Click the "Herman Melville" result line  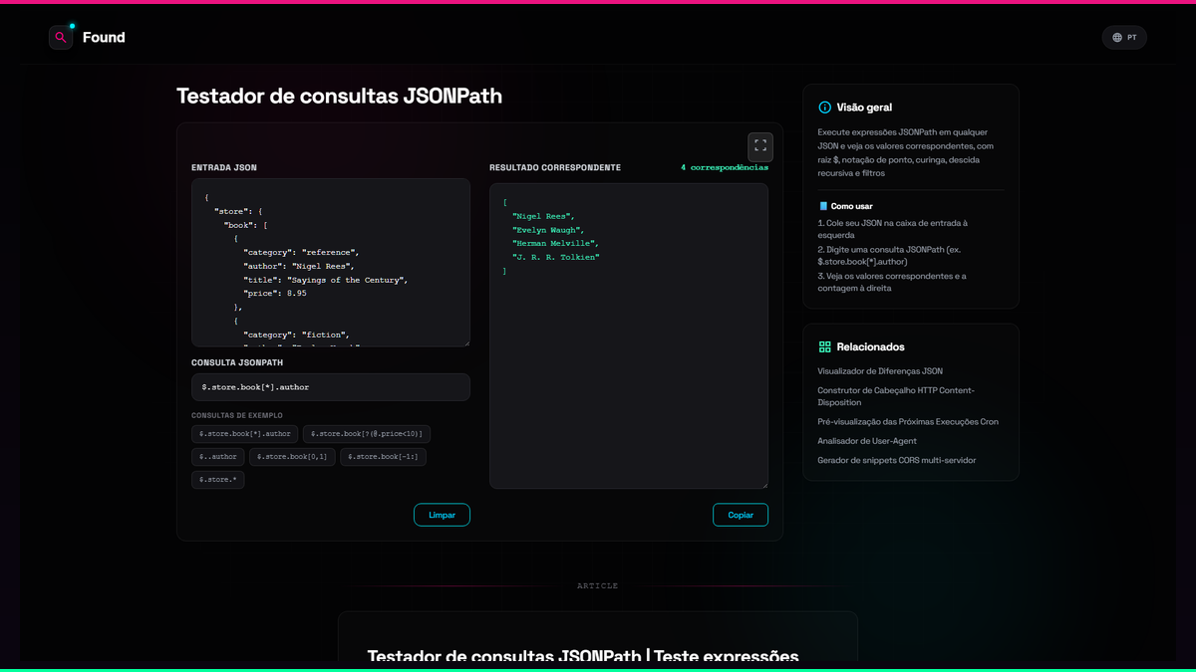(555, 244)
